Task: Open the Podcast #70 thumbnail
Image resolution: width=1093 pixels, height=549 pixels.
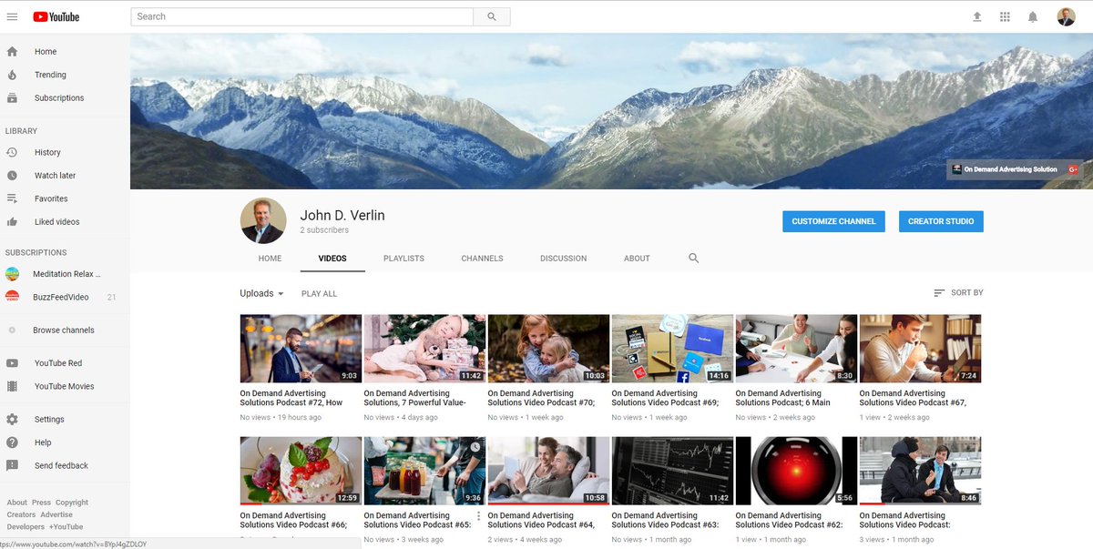Action: pos(548,349)
